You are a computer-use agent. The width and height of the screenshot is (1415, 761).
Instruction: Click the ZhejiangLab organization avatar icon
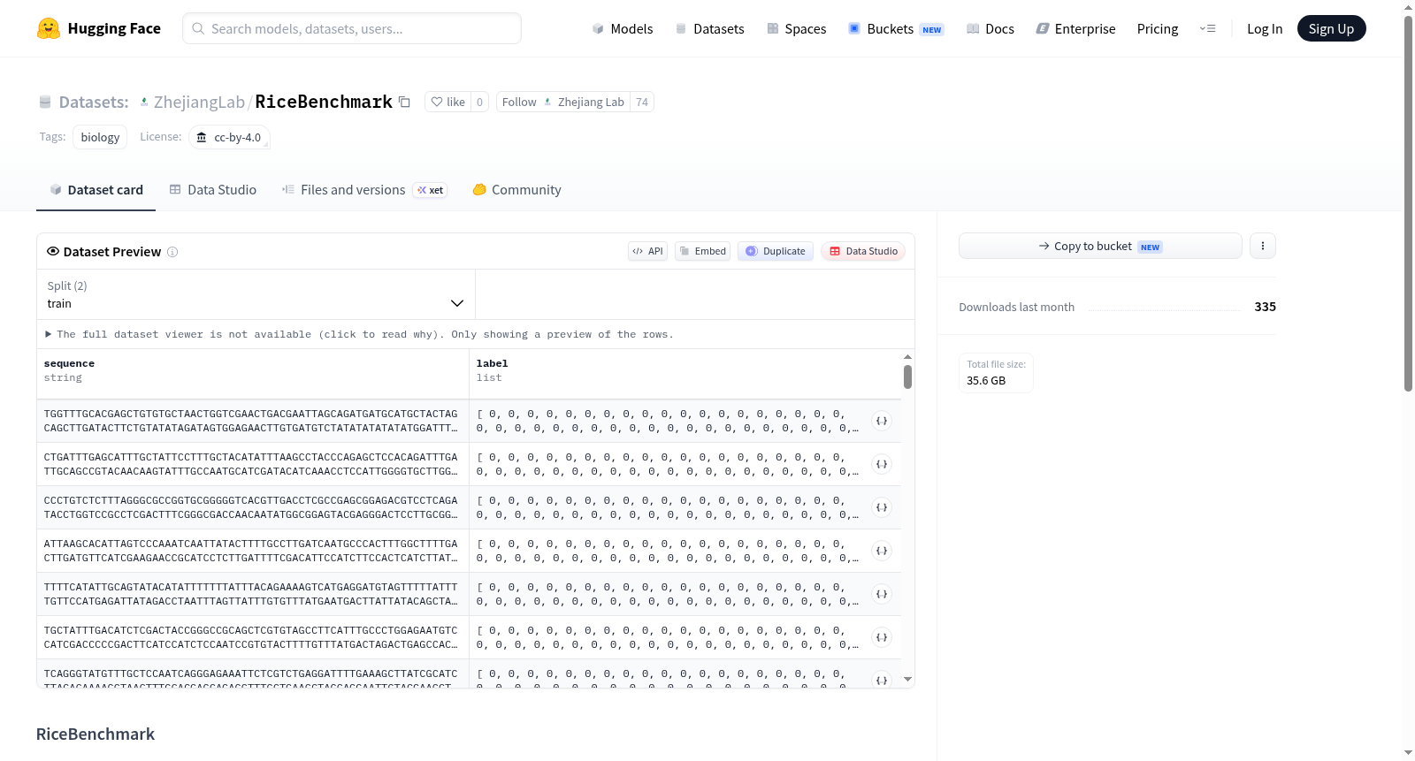pos(144,102)
